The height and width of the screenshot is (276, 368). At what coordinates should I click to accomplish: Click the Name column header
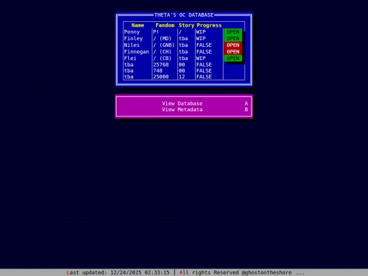point(138,25)
